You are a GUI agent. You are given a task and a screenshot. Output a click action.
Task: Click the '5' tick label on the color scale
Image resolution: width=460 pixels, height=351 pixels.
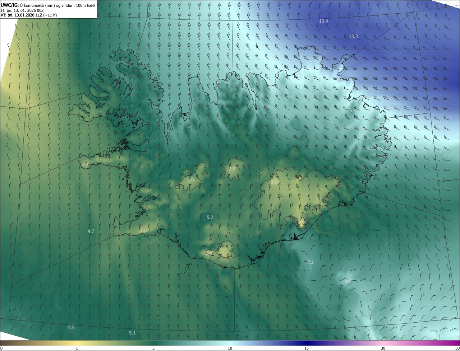(153, 348)
